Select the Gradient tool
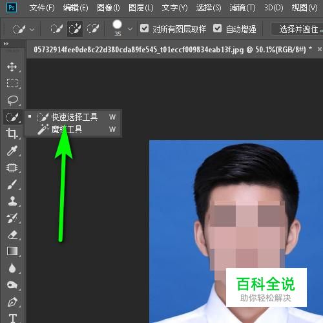This screenshot has width=323, height=323. (x=12, y=251)
